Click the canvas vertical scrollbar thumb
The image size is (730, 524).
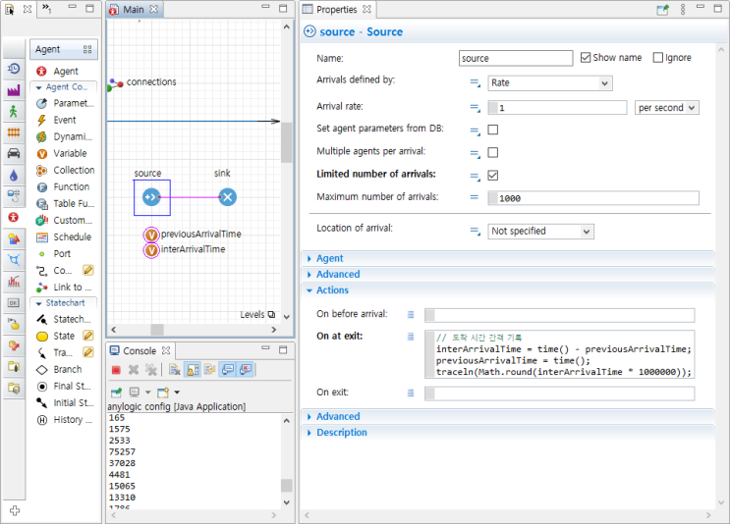click(286, 142)
